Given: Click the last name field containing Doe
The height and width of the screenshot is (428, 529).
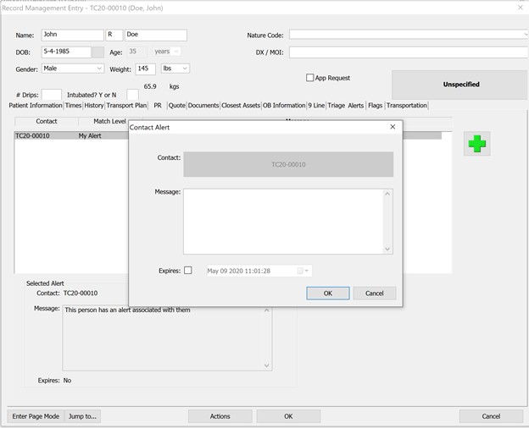Looking at the screenshot, I should click(x=156, y=35).
